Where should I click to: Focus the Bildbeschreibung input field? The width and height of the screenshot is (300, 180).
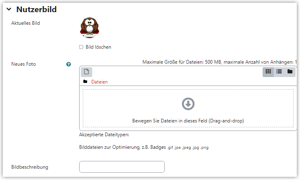tap(122, 167)
